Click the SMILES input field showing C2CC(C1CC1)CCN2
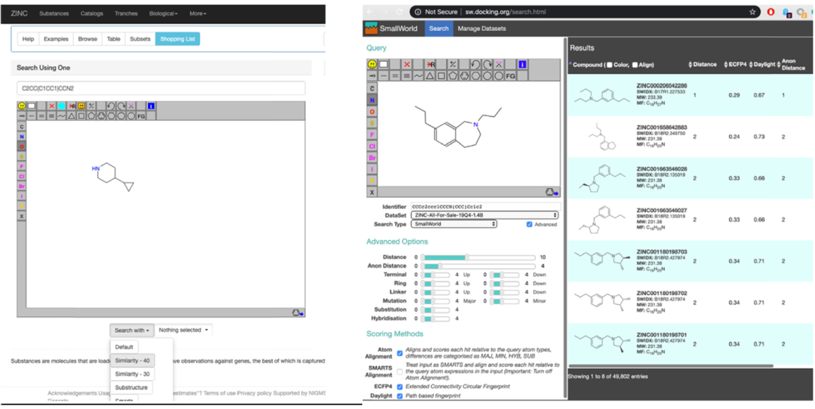Screen dimensions: 815x409 (x=161, y=88)
